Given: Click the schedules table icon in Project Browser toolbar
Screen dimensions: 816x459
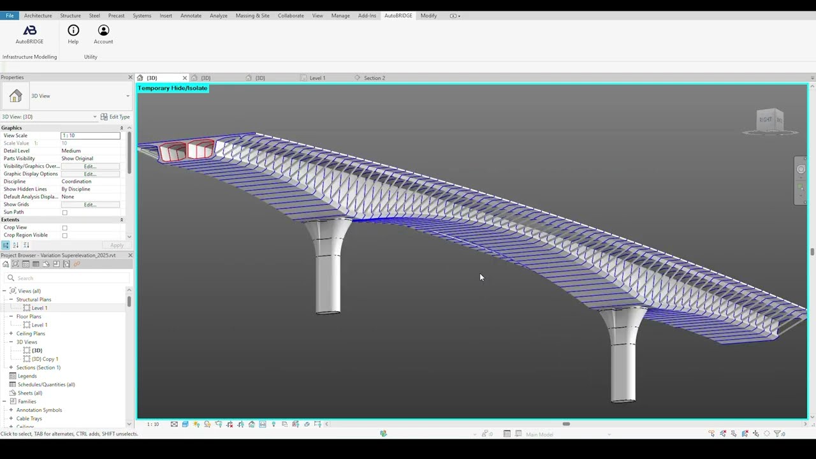Looking at the screenshot, I should point(36,264).
